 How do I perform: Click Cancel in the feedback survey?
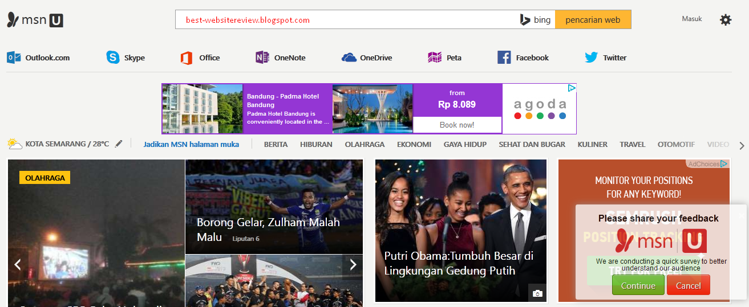click(x=689, y=285)
